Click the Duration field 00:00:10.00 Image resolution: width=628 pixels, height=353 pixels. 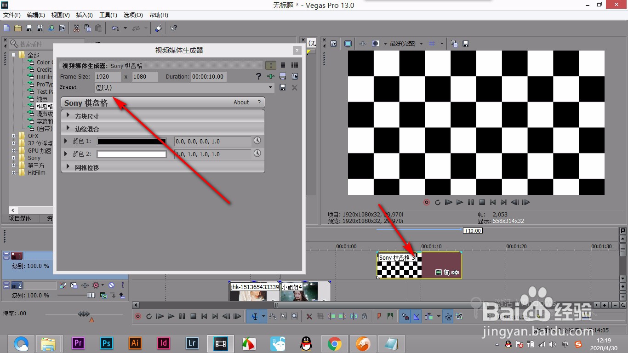(209, 77)
